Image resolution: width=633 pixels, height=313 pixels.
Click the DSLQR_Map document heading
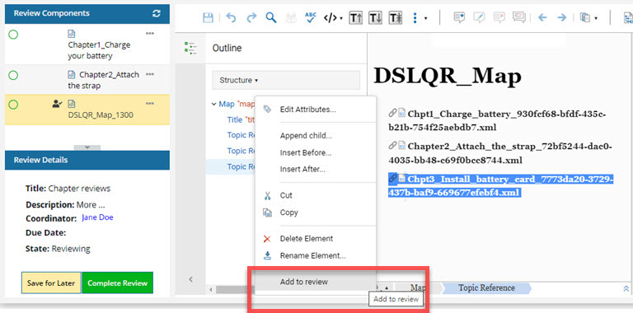click(448, 75)
